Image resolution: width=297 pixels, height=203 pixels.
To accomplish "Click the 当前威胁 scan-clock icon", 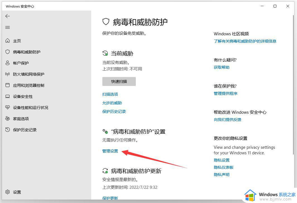I will pos(105,53).
